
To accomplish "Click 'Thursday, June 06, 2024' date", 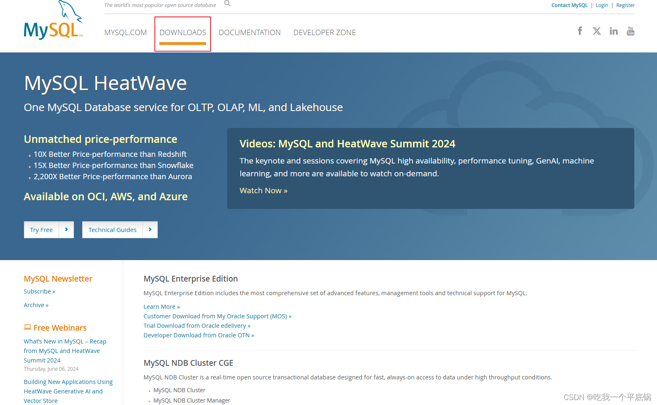I will [x=51, y=369].
